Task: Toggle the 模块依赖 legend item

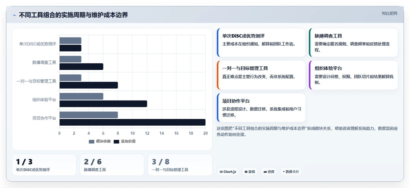Action: coord(100,141)
